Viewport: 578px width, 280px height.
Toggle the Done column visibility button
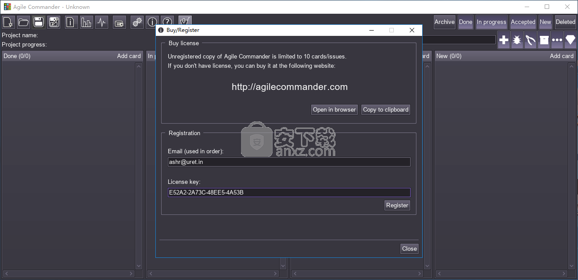466,22
